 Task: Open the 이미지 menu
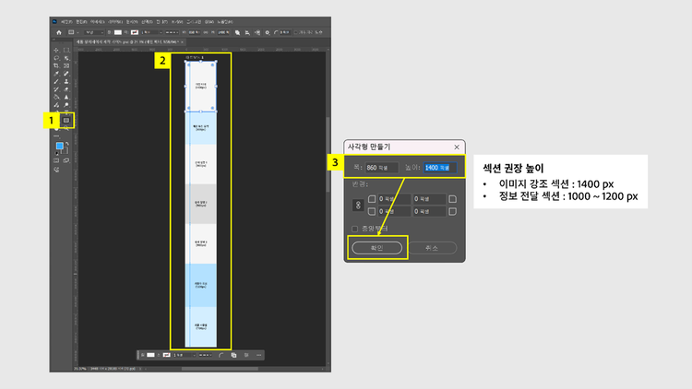(97, 21)
